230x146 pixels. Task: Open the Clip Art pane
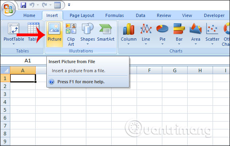71,35
